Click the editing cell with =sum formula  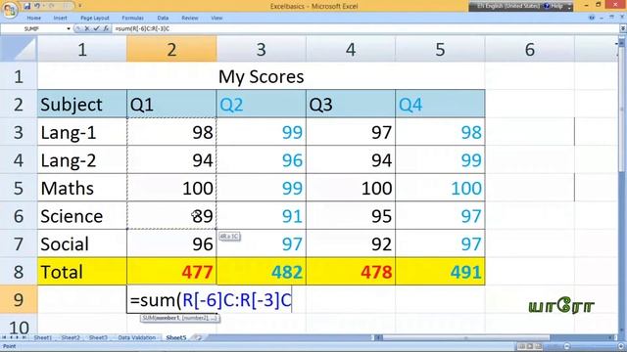point(210,300)
